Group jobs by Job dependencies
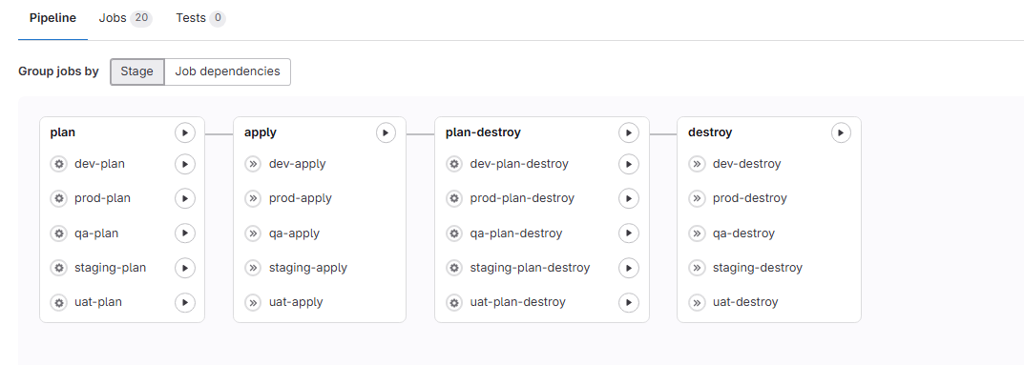Viewport: 1024px width, 365px height. click(x=227, y=71)
